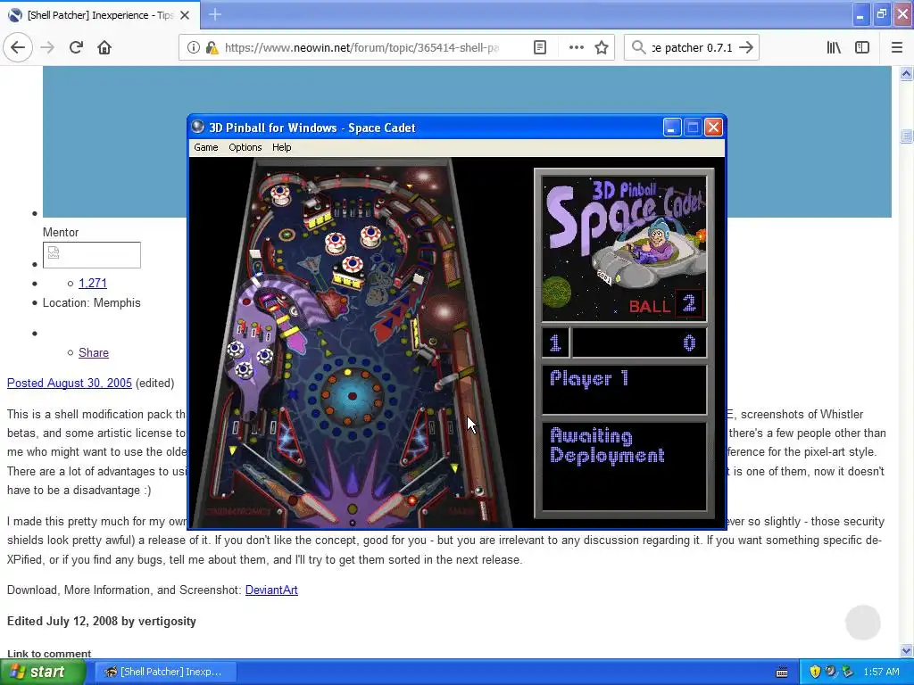Click the tray icon next to the clock
The width and height of the screenshot is (914, 685).
(848, 672)
